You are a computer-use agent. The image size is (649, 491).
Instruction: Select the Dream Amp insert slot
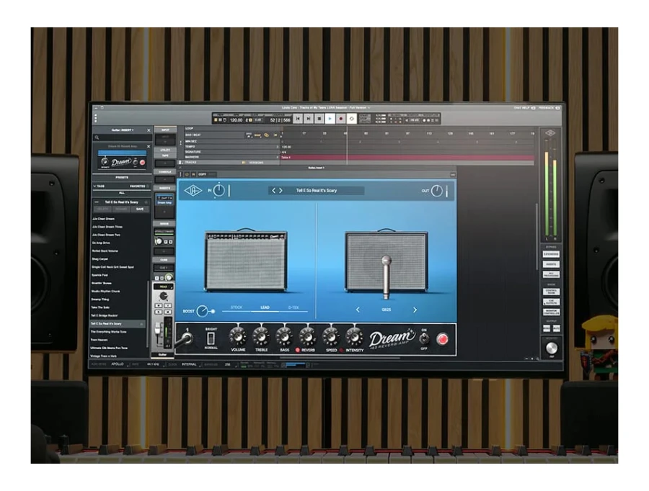click(x=164, y=200)
